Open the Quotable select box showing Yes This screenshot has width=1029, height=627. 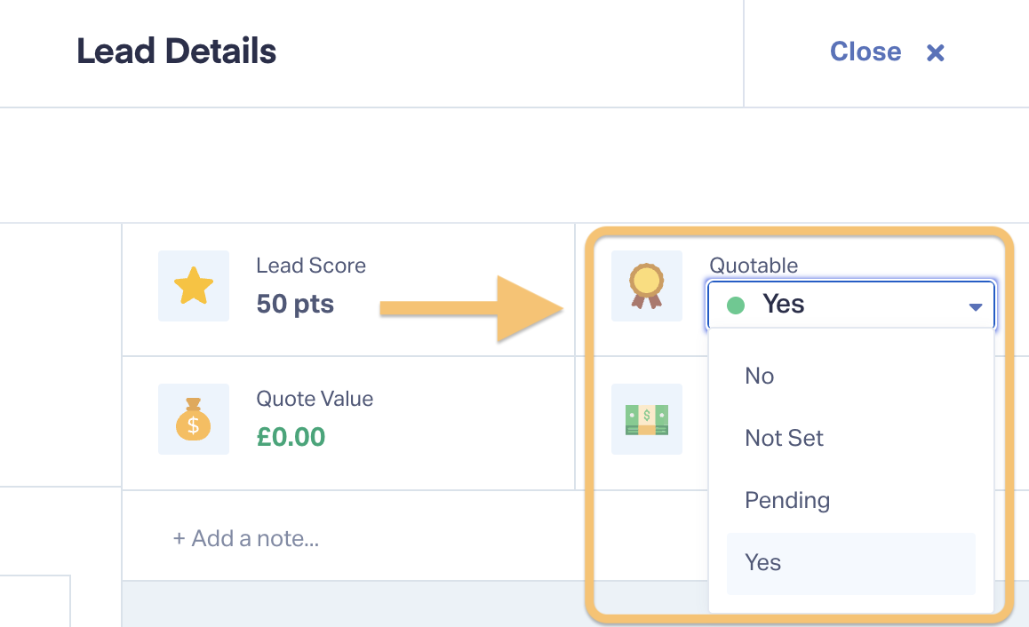point(851,305)
